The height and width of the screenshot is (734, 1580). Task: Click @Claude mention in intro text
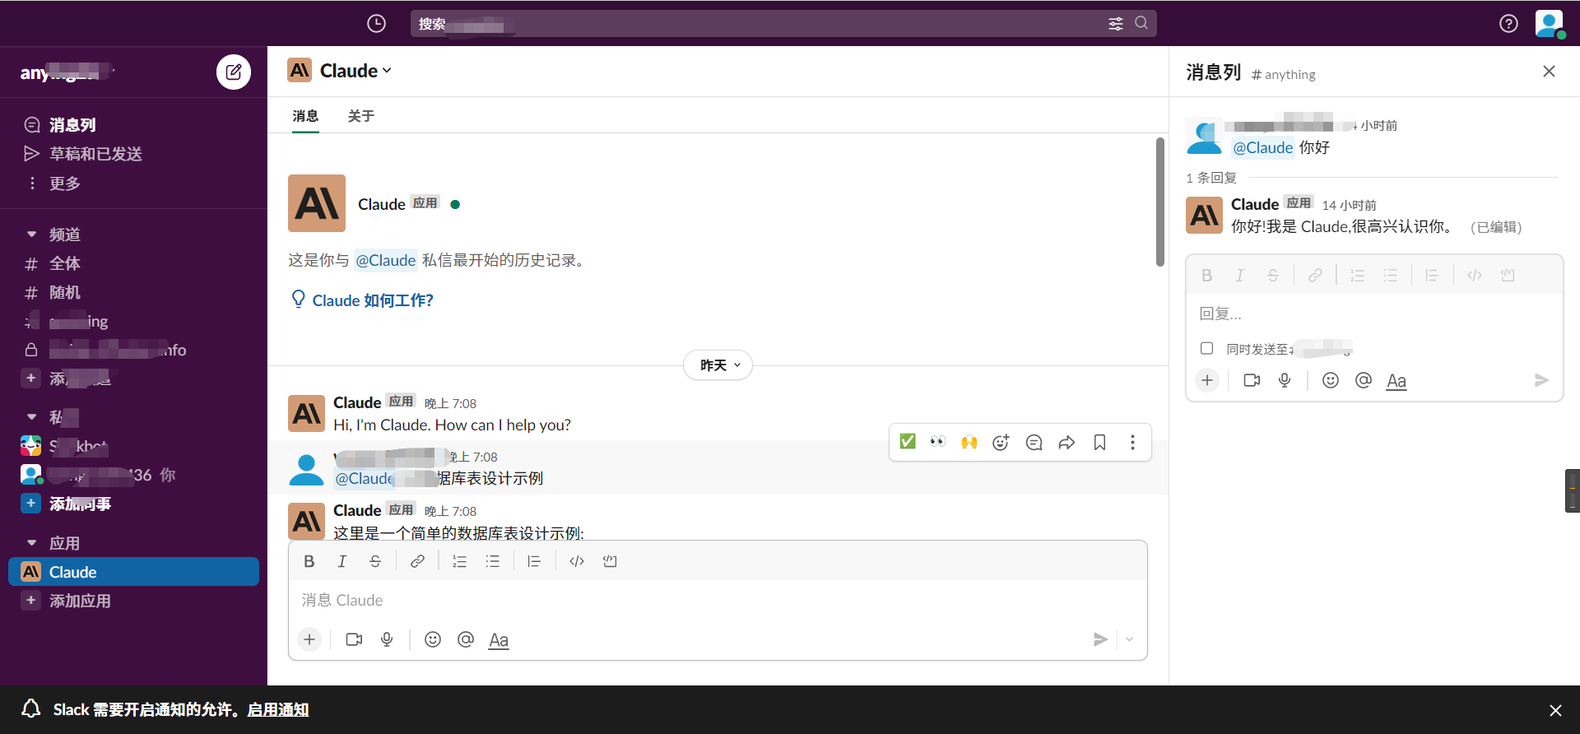point(386,260)
